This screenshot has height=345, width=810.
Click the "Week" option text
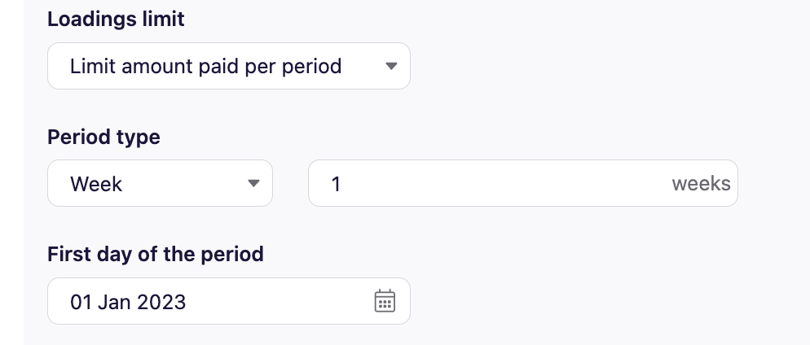(x=96, y=184)
